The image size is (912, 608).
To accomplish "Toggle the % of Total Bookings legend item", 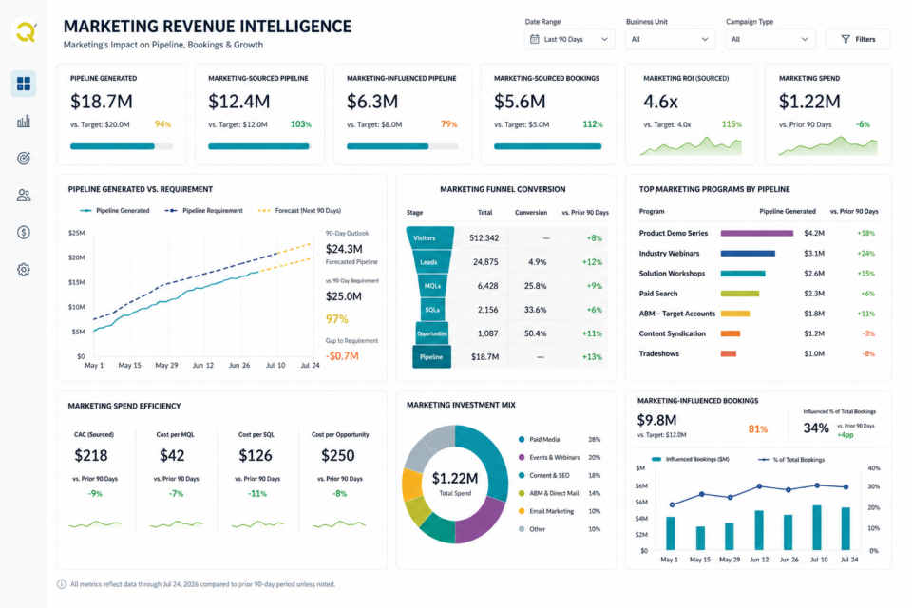I will pos(791,460).
